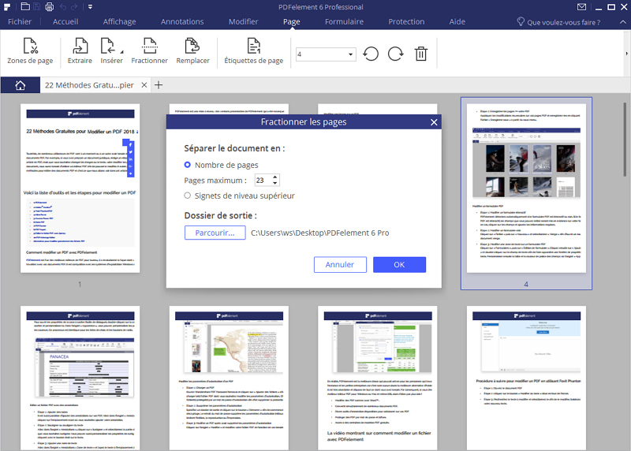
Task: Click the Save icon in title bar
Action: click(x=36, y=7)
